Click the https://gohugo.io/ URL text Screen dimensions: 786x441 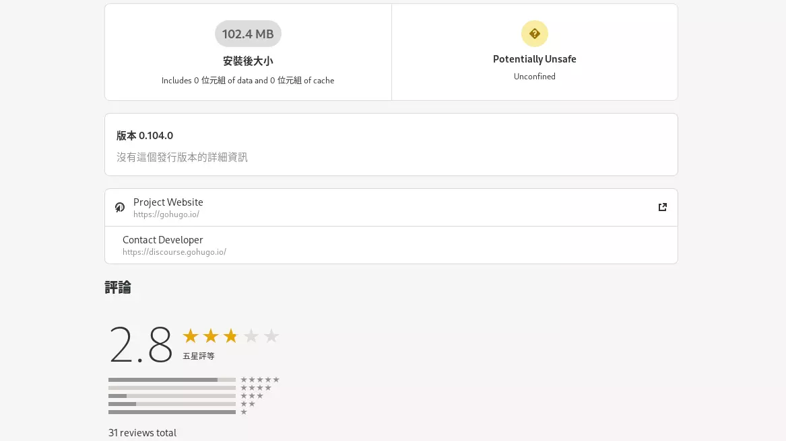pyautogui.click(x=166, y=214)
